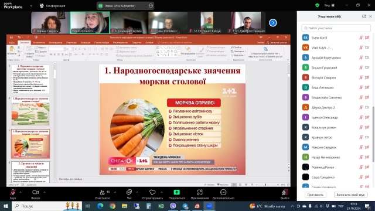
Task: Click the Leave meeting icon
Action: click(x=285, y=192)
